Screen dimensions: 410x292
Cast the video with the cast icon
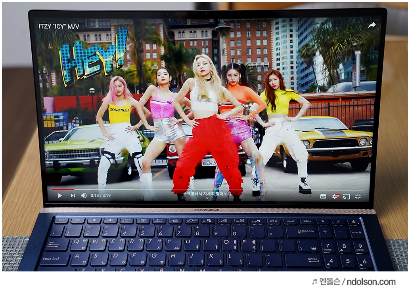coord(346,197)
